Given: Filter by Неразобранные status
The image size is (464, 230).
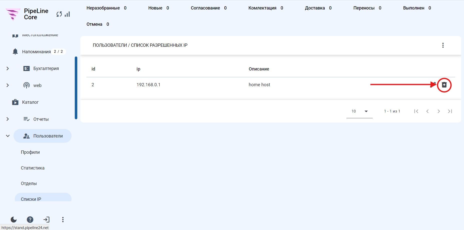Looking at the screenshot, I should 107,8.
